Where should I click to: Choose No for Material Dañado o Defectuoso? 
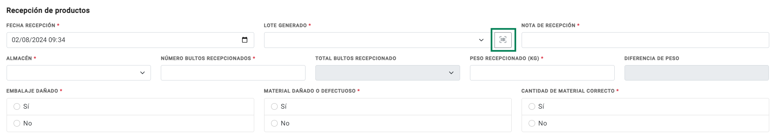[274, 123]
